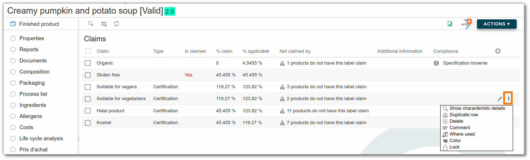This screenshot has height=160, width=530.
Task: Click the search magnifier toolbar icon
Action: tap(91, 24)
